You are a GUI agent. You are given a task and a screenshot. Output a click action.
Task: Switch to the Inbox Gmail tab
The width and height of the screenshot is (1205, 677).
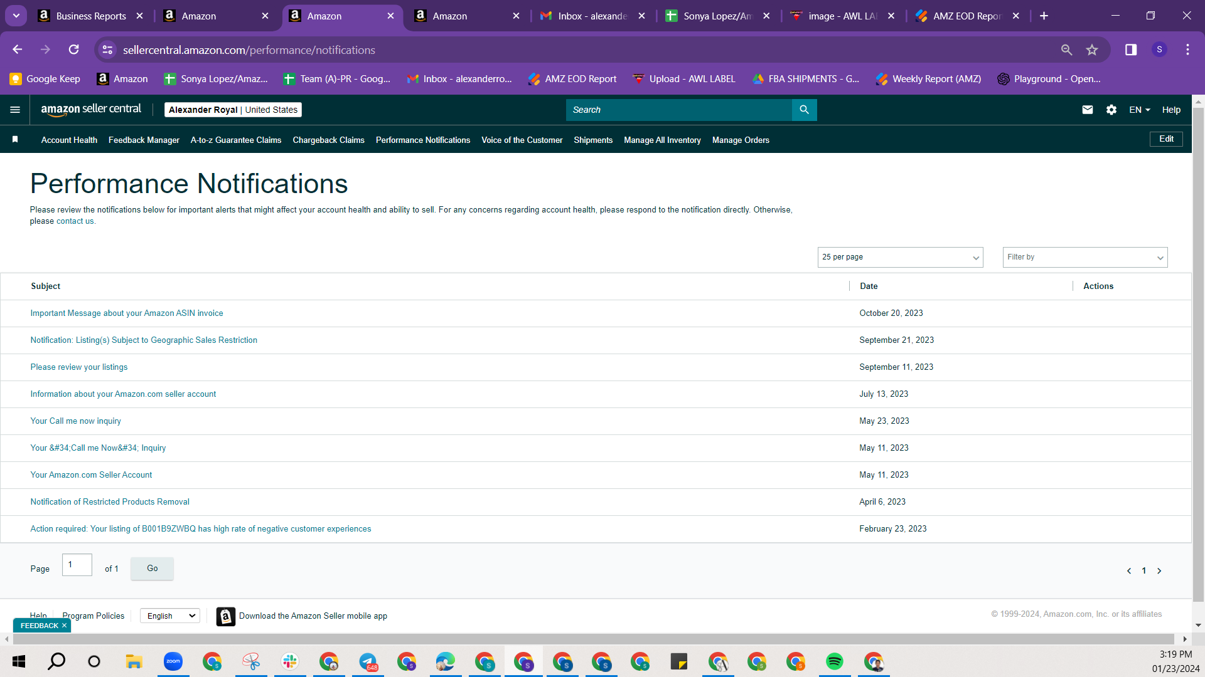[593, 16]
